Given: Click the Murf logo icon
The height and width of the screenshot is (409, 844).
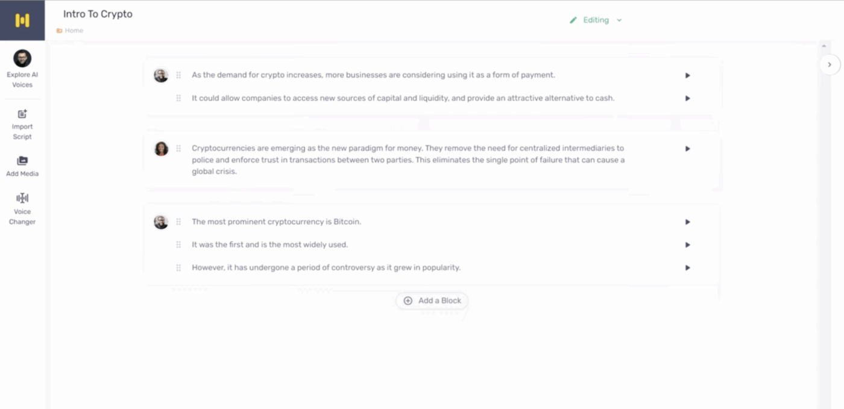Looking at the screenshot, I should click(x=22, y=20).
